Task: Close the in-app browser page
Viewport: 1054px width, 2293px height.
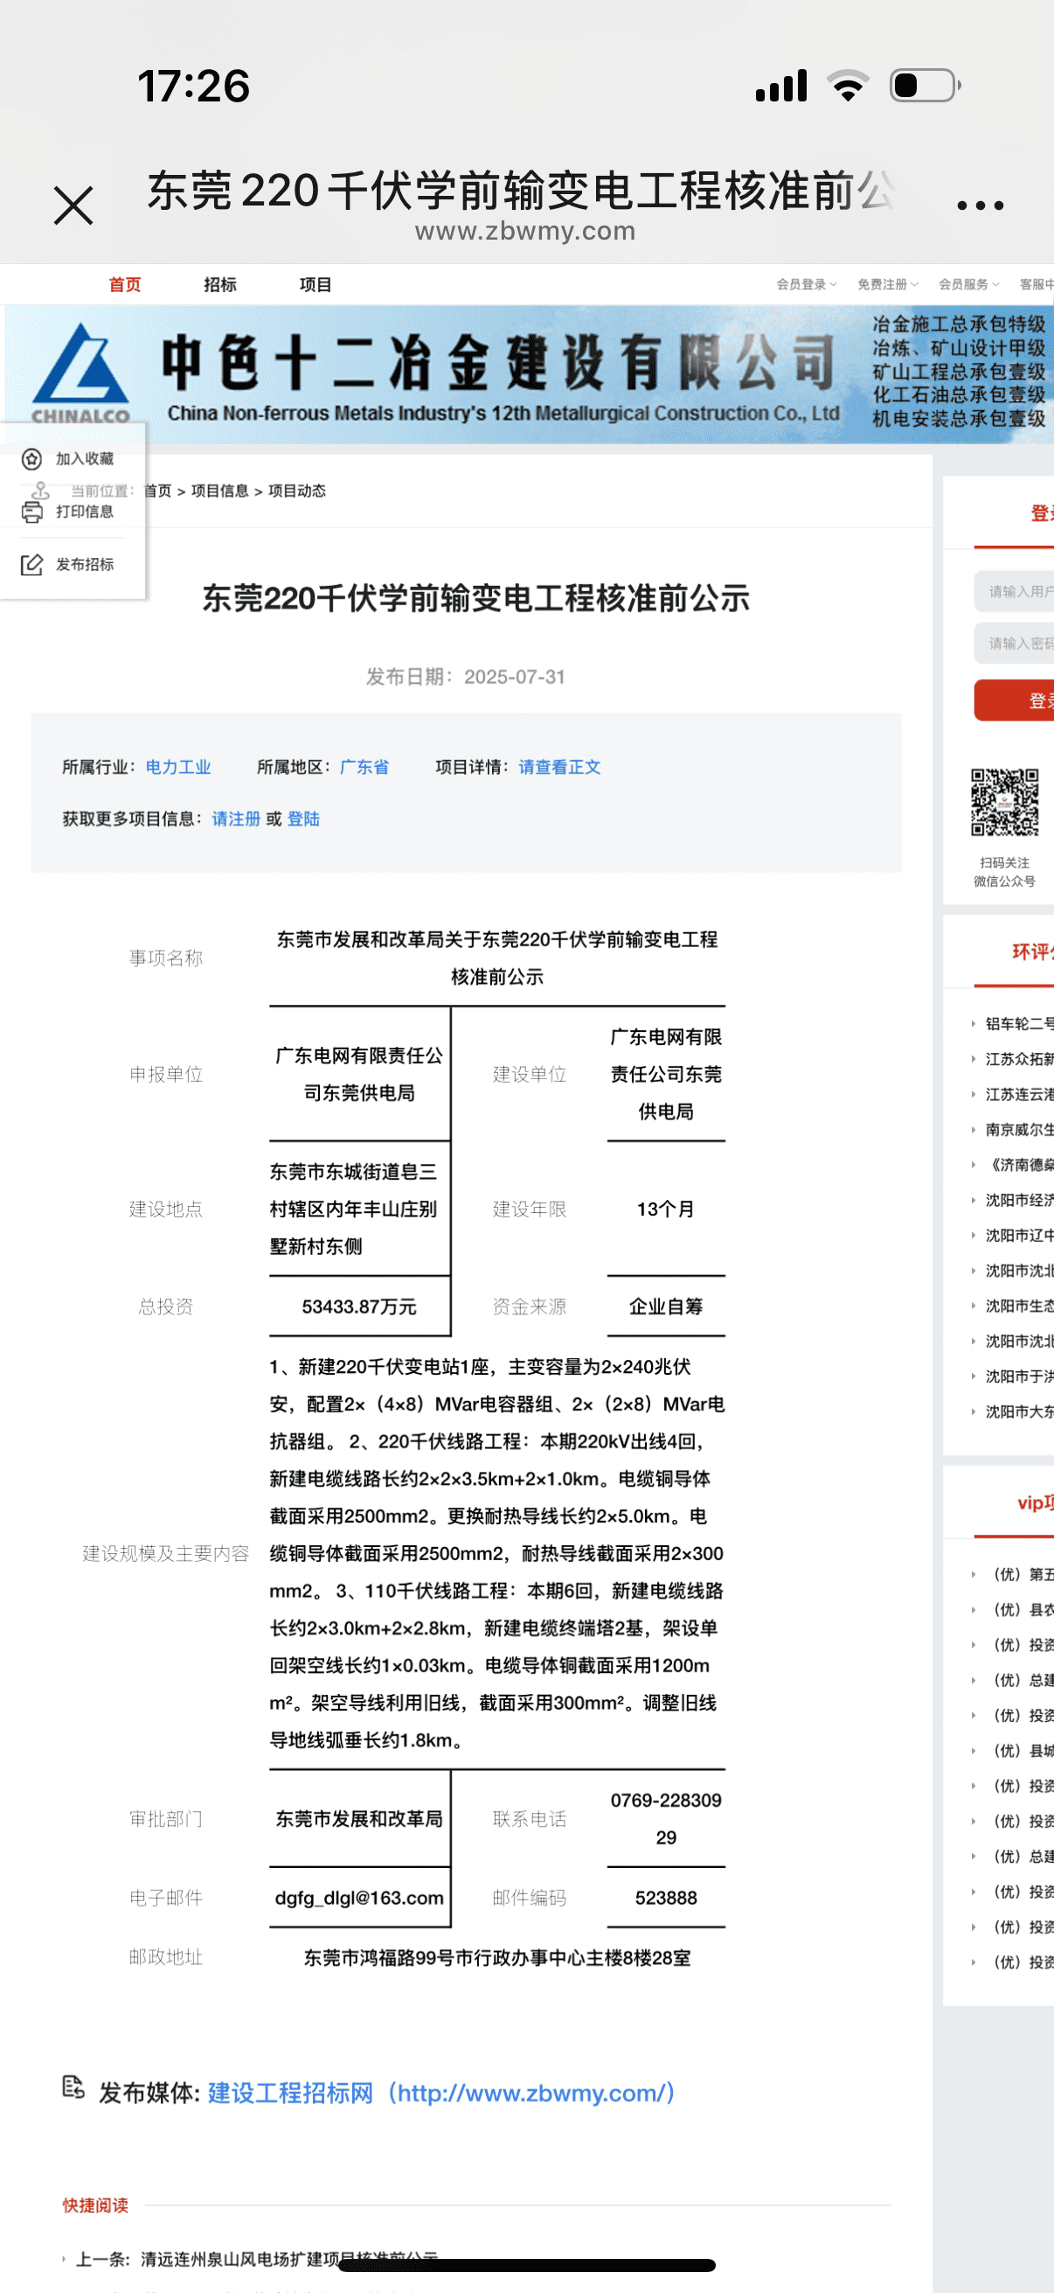Action: pos(73,206)
